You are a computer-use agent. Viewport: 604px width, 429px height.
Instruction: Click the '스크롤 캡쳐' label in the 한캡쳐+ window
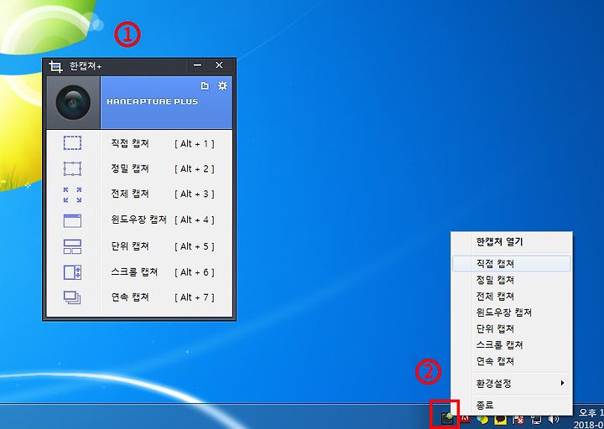[x=134, y=272]
